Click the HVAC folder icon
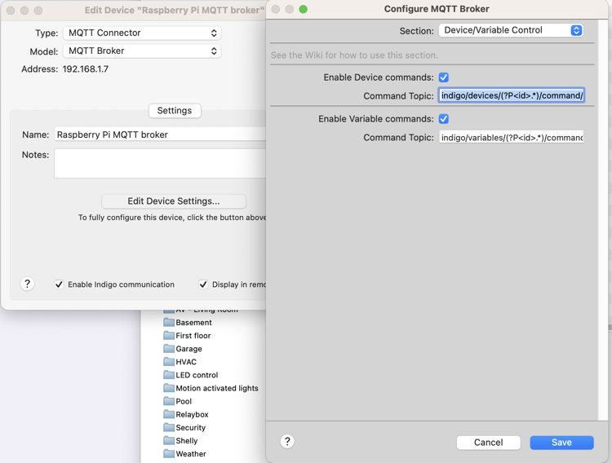This screenshot has height=463, width=612. (169, 362)
